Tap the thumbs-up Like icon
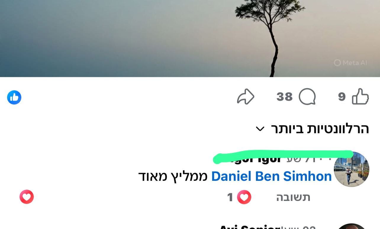This screenshot has width=380, height=229. 360,96
